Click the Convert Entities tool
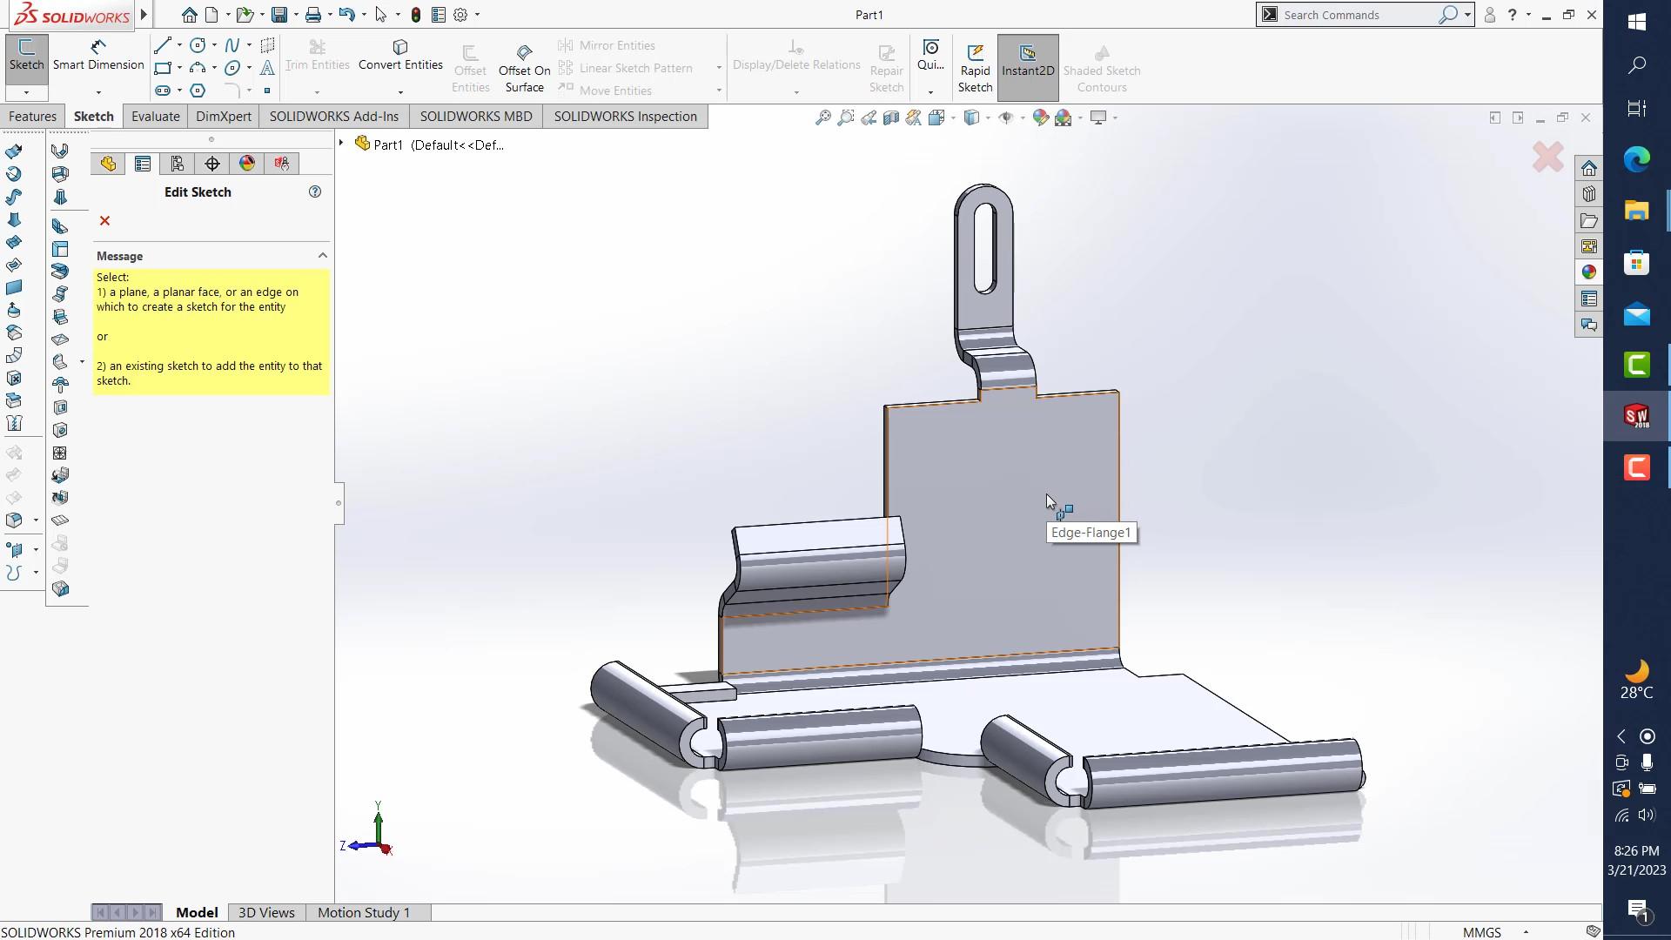Image resolution: width=1671 pixels, height=940 pixels. click(x=400, y=54)
